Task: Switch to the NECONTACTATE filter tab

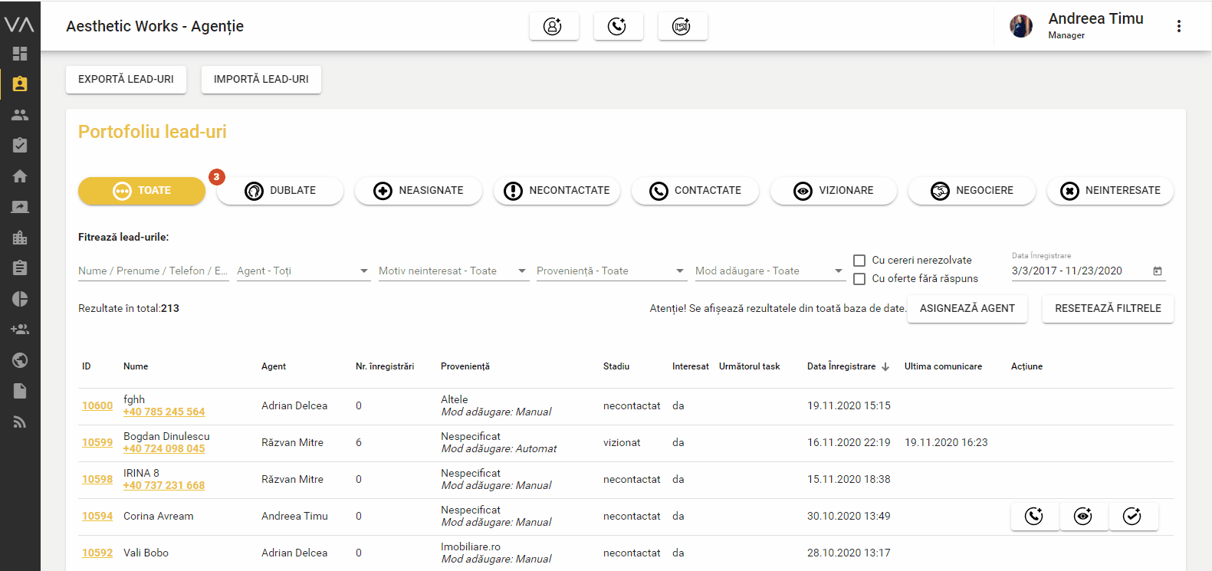Action: point(557,191)
